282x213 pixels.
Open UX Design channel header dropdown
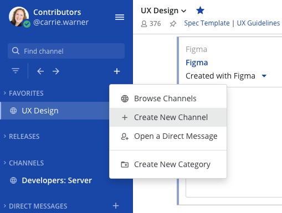163,11
